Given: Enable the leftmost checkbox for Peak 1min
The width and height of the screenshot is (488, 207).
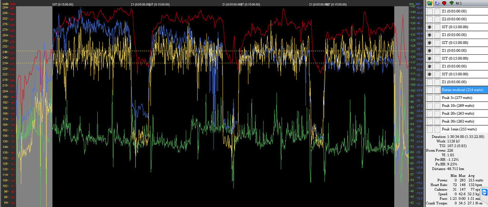Looking at the screenshot, I should point(430,129).
